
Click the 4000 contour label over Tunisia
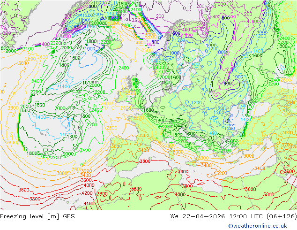click(x=180, y=194)
